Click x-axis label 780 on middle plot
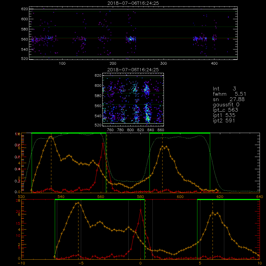 120,130
